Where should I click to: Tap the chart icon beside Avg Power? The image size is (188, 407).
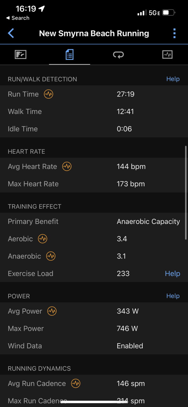[52, 311]
